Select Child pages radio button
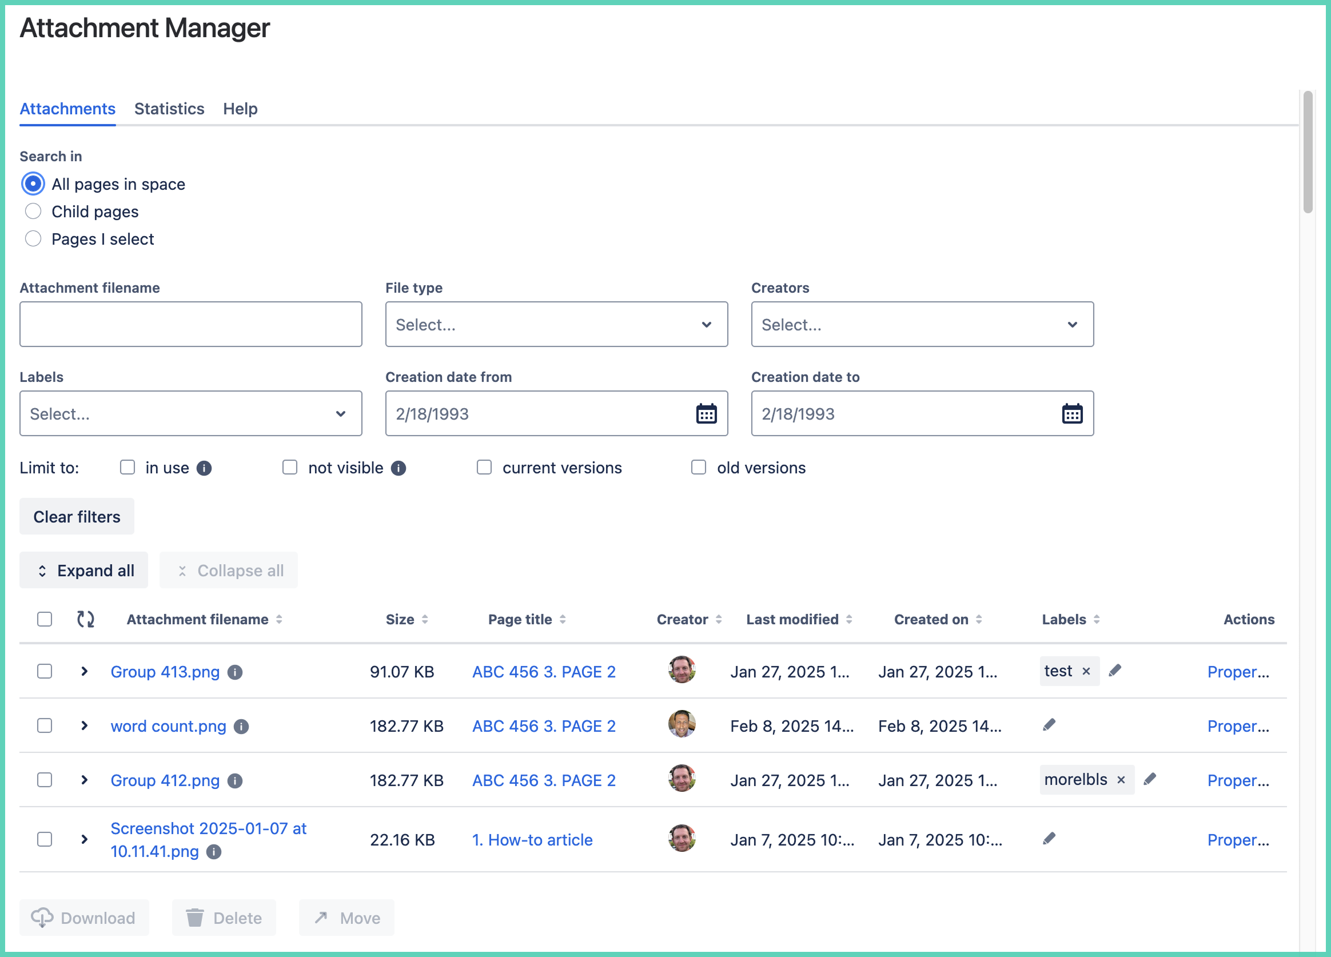 coord(34,211)
